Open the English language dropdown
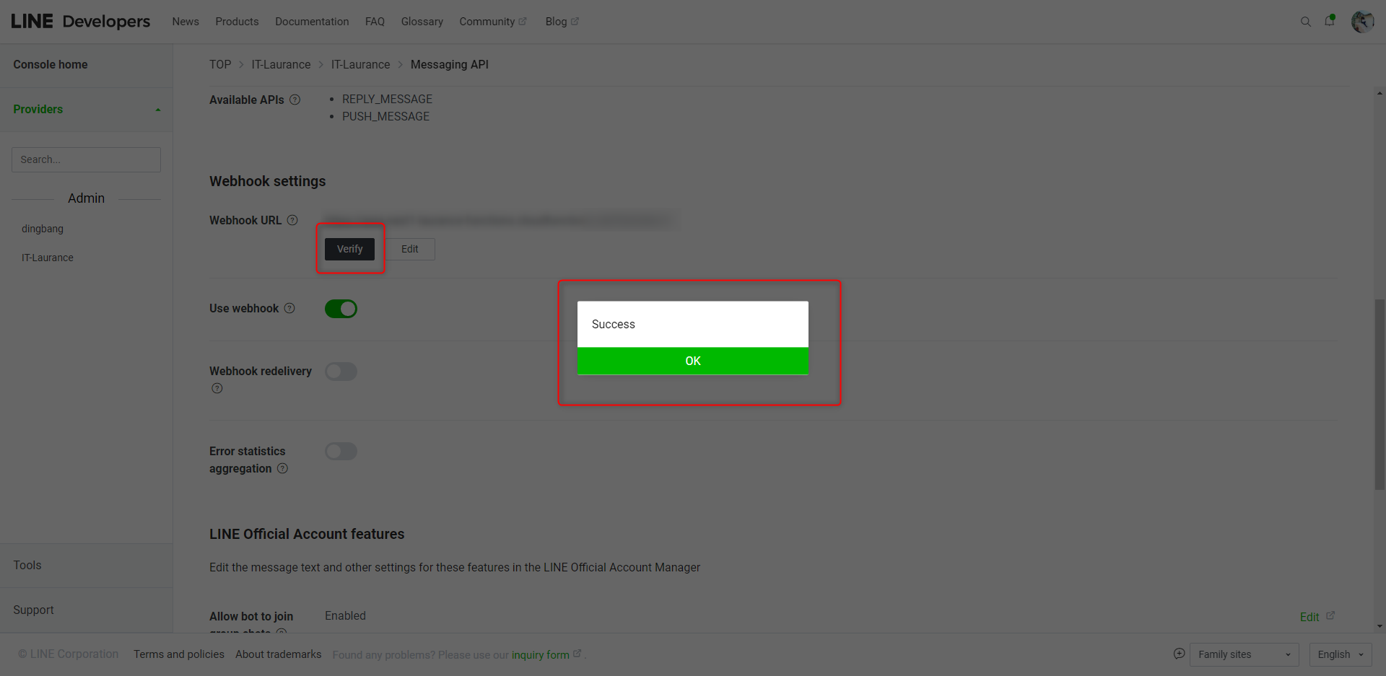This screenshot has height=676, width=1386. click(1341, 654)
